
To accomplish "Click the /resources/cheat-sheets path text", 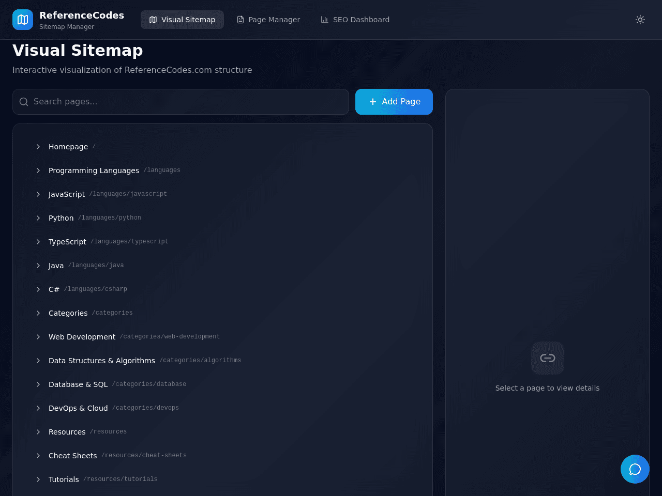I will pos(144,455).
